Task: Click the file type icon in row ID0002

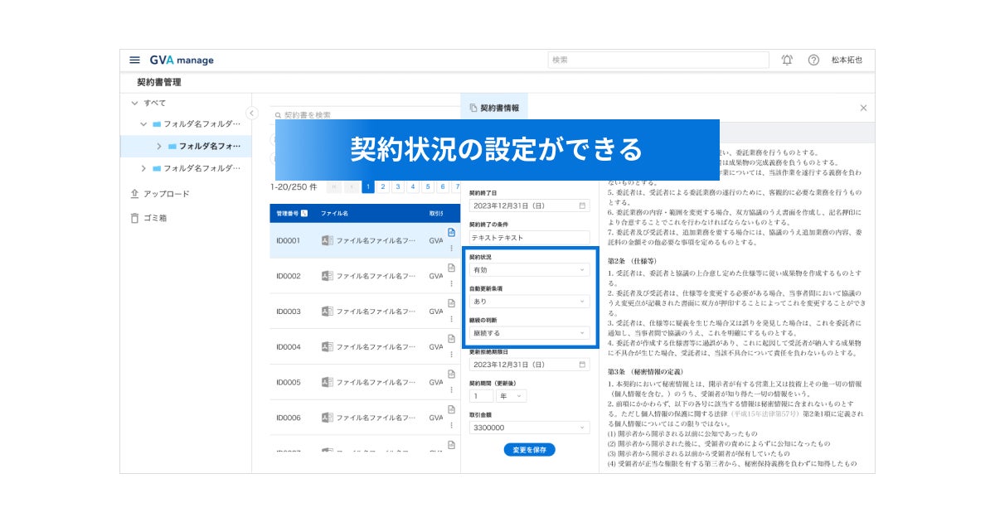Action: (x=327, y=276)
